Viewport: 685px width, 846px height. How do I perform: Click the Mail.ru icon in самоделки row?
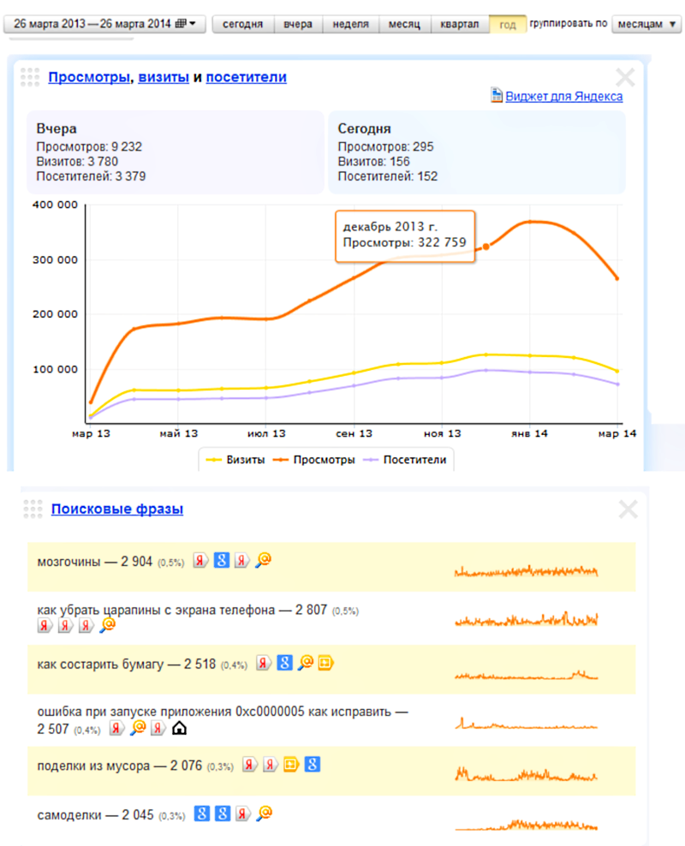265,813
